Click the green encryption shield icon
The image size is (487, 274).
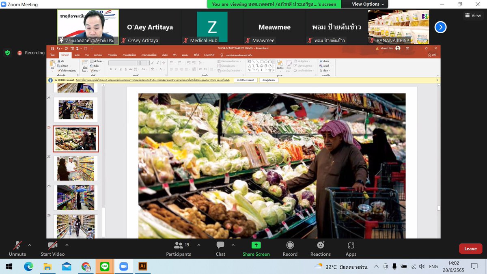click(8, 53)
